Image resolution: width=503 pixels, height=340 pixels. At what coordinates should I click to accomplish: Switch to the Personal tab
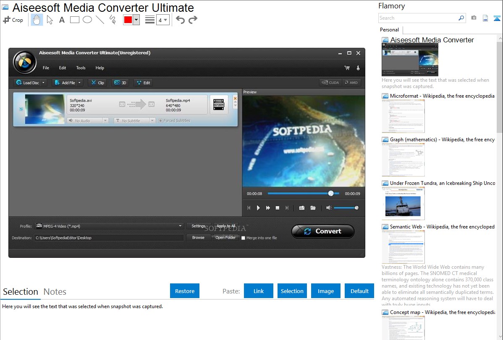point(390,30)
